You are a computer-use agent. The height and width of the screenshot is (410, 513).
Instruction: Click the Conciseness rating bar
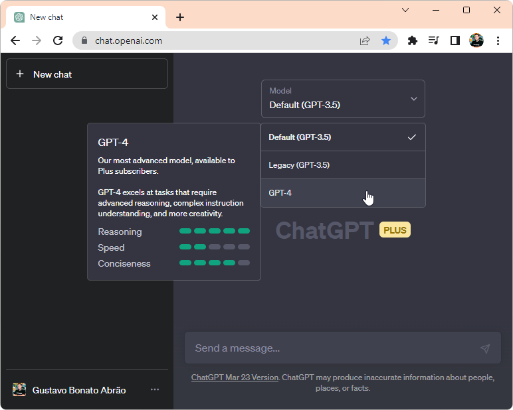[215, 263]
